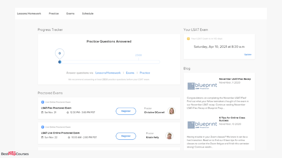Click the November, 11 2020 post date
This screenshot has width=282, height=158.
[230, 83]
